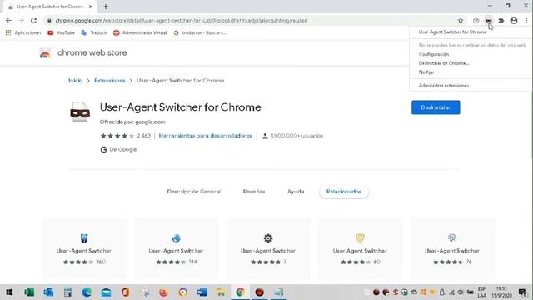533x300 pixels.
Task: Bookmark this page with the star icon
Action: pyautogui.click(x=461, y=20)
